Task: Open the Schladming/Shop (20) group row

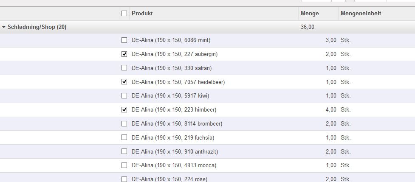Action: [x=37, y=27]
